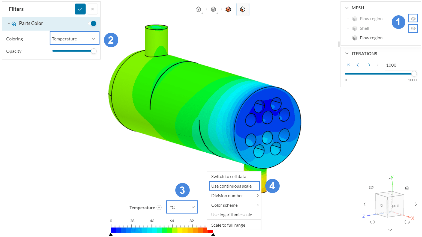422x237 pixels.
Task: Open the temperature unit dropdown showing °C
Action: (x=182, y=207)
